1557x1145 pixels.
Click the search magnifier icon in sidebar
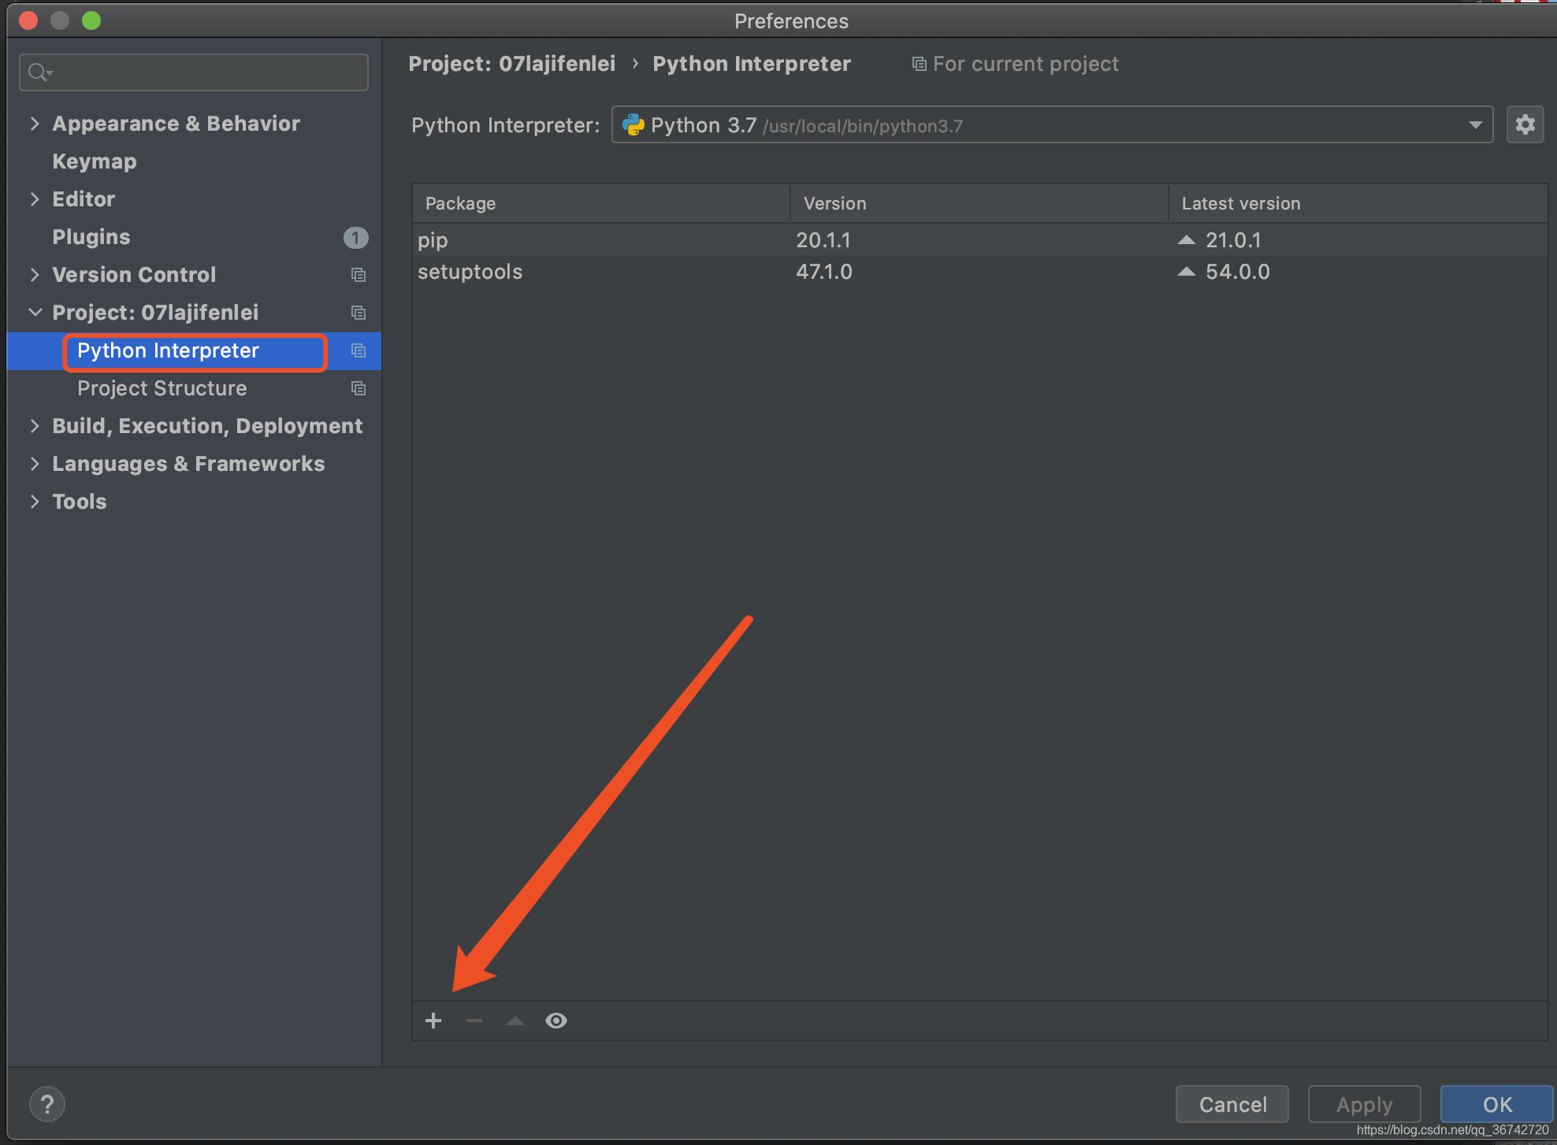point(39,72)
